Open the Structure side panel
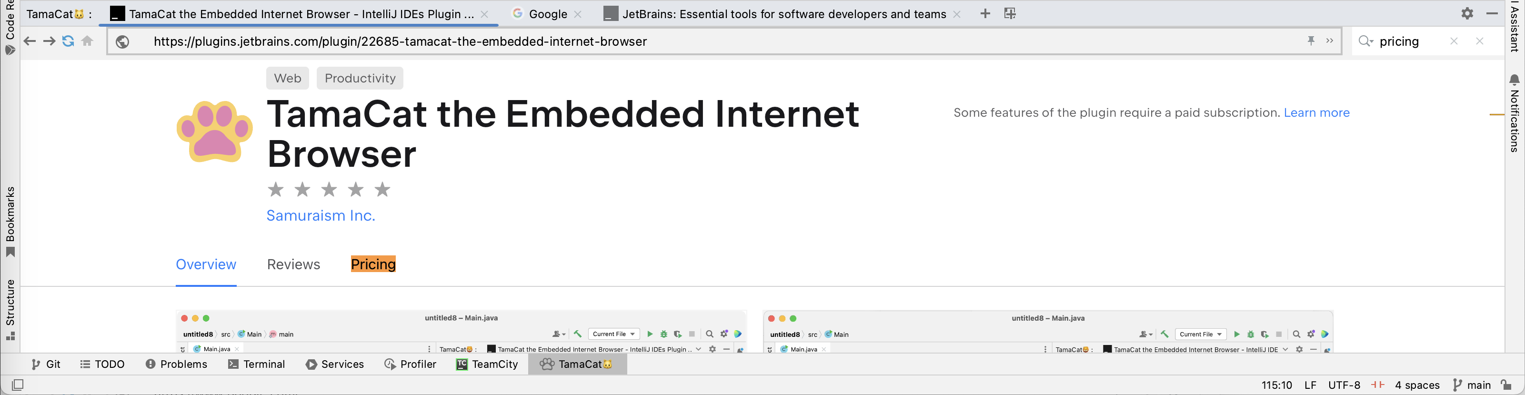 (10, 309)
